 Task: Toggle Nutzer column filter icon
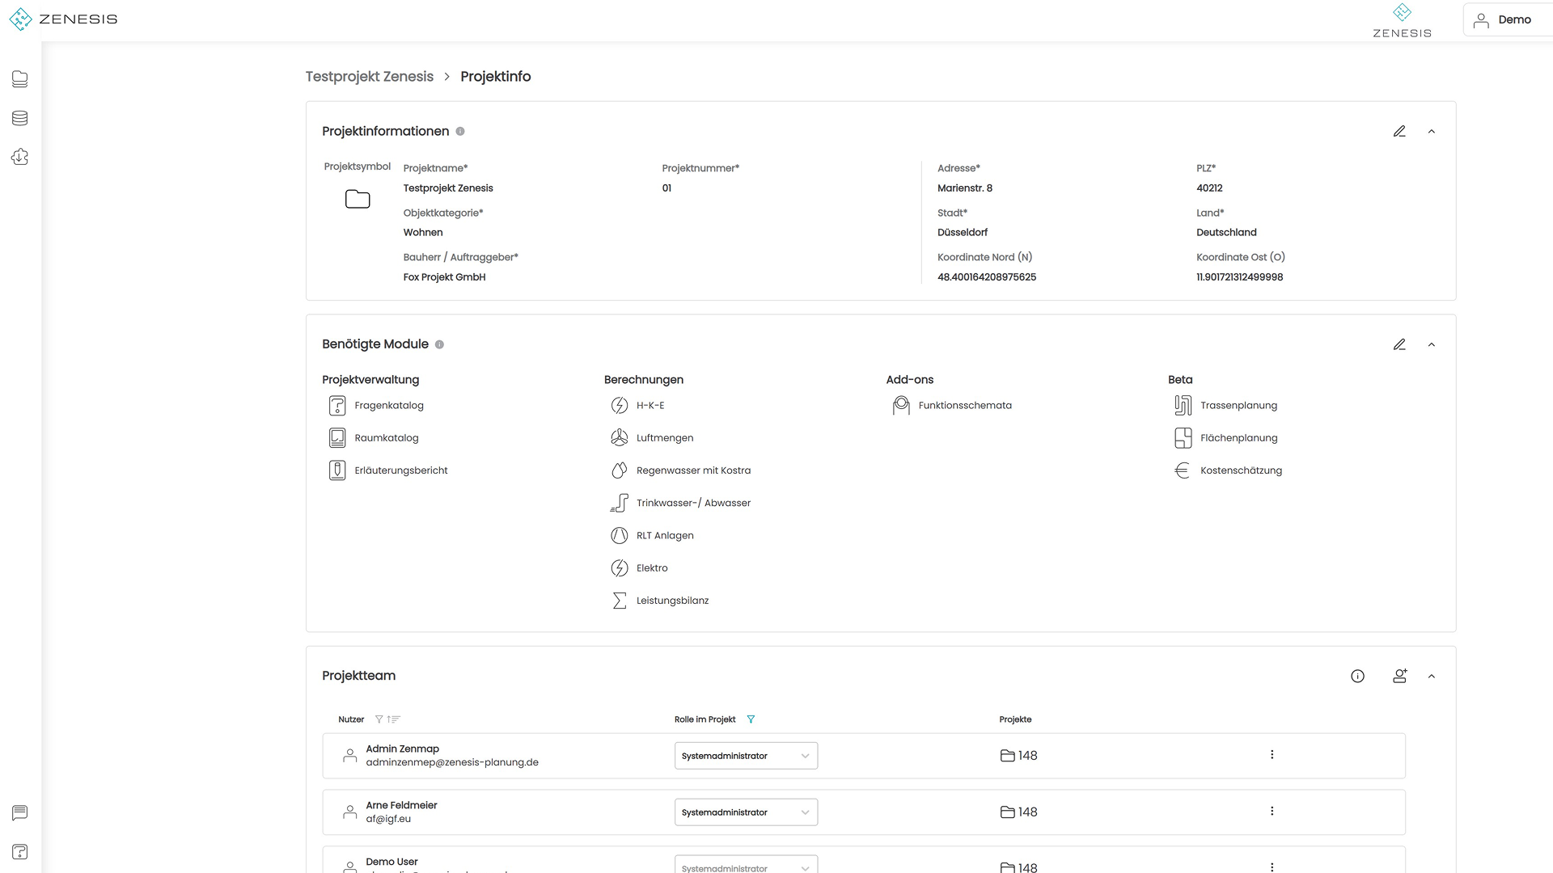pyautogui.click(x=379, y=719)
